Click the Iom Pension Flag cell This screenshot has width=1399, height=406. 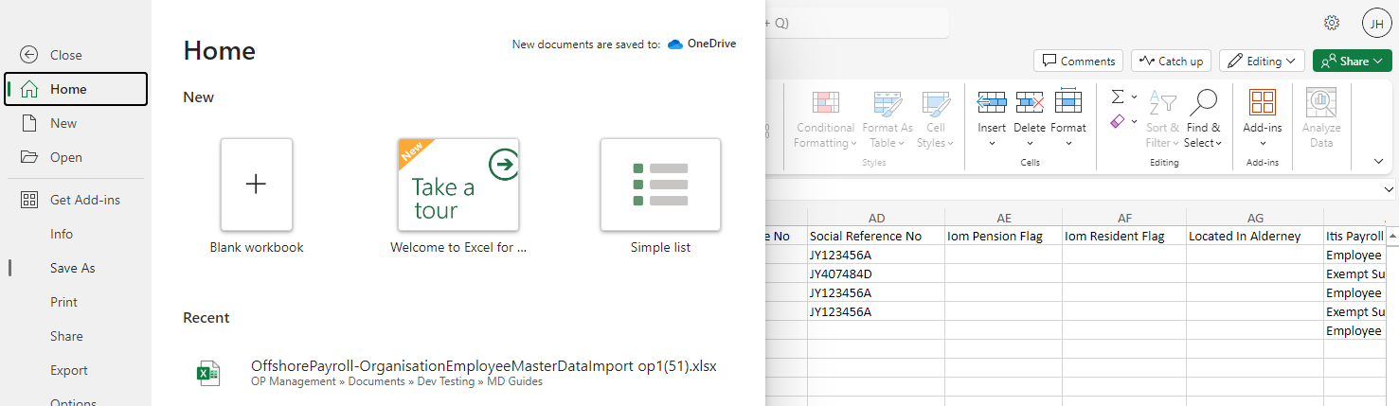(1003, 237)
